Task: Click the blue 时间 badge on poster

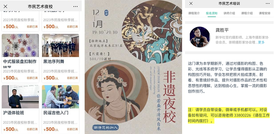Action: tap(106, 13)
